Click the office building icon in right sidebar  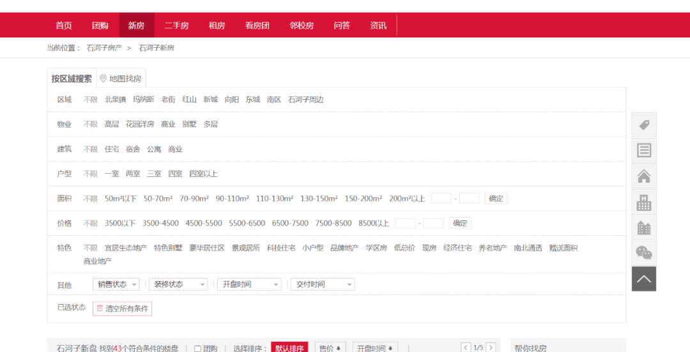[644, 202]
